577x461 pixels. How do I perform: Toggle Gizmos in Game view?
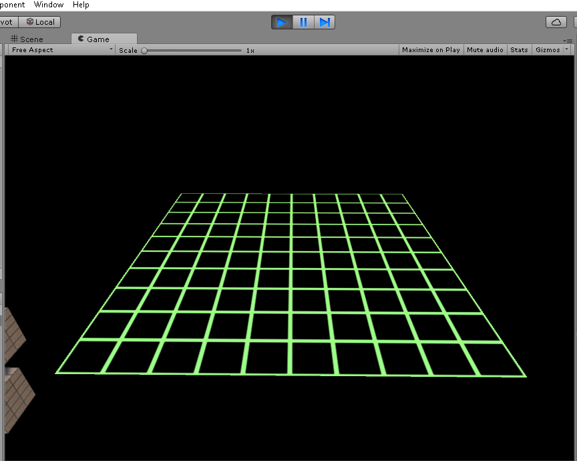(548, 49)
